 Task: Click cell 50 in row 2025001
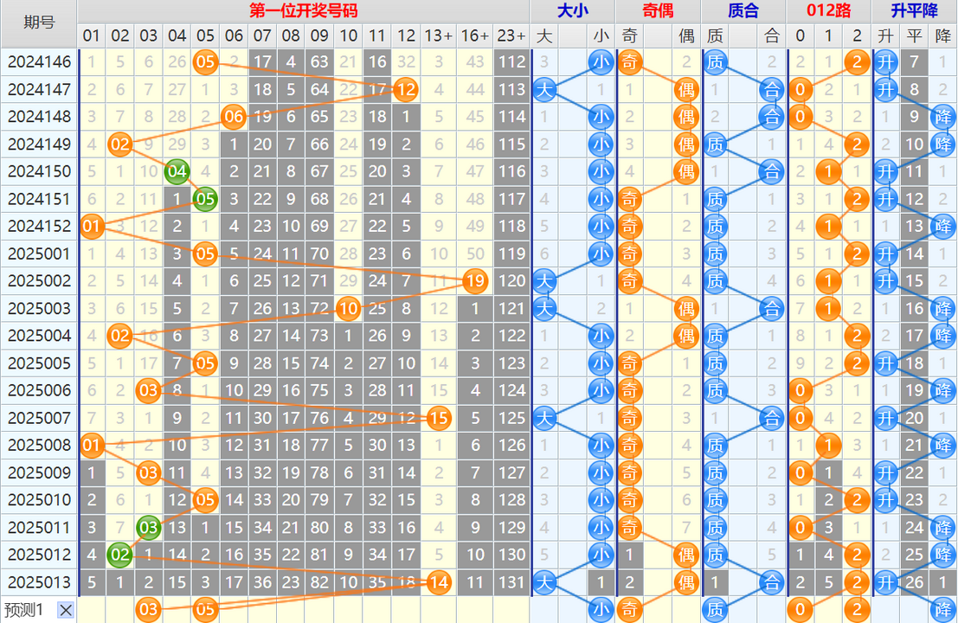(475, 254)
